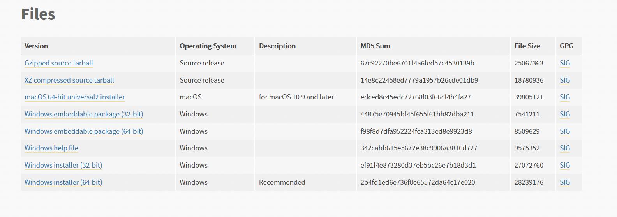The image size is (617, 217).
Task: Open SIG link in the macOS installer row
Action: click(564, 97)
